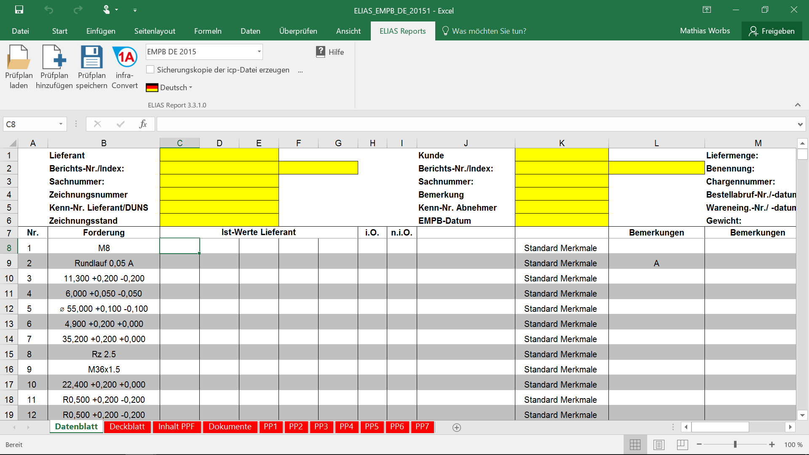This screenshot has width=809, height=455.
Task: Switch to the Deckblatt sheet tab
Action: click(127, 427)
